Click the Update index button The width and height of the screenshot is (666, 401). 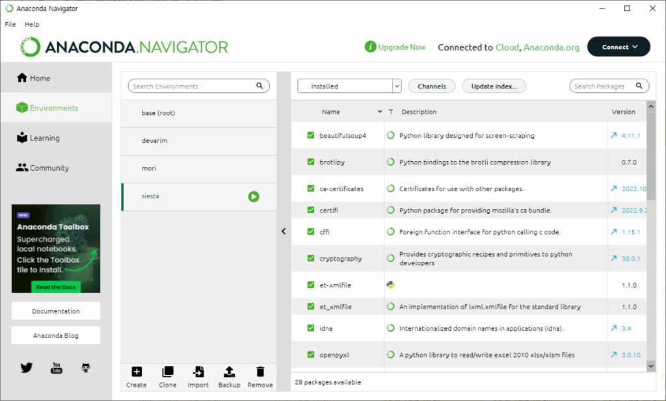coord(494,86)
